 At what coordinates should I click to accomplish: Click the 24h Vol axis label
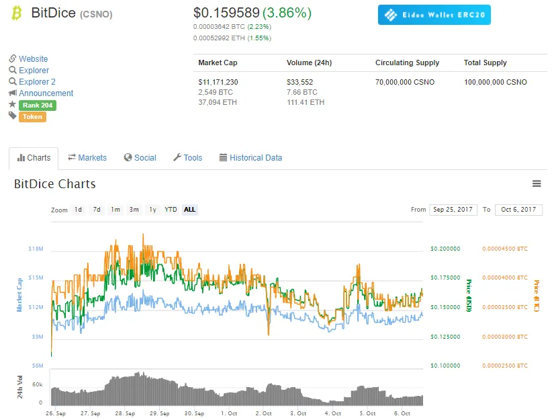[x=20, y=387]
